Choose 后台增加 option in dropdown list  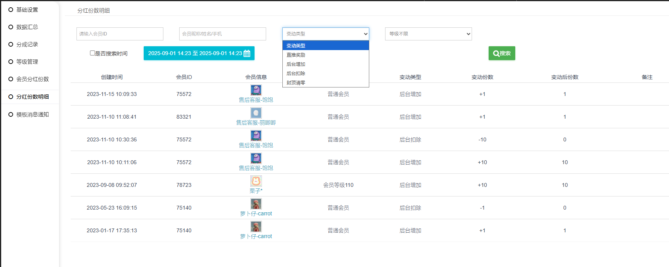click(296, 64)
